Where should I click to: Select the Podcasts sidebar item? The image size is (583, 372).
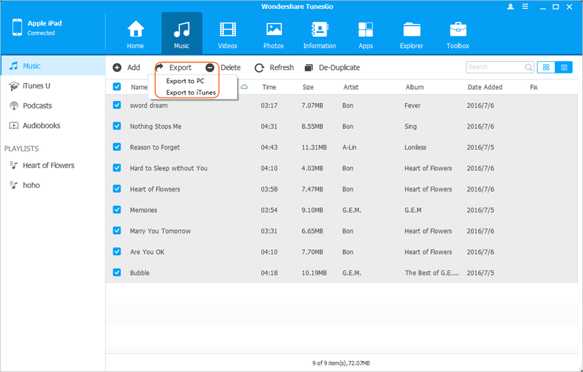(38, 106)
